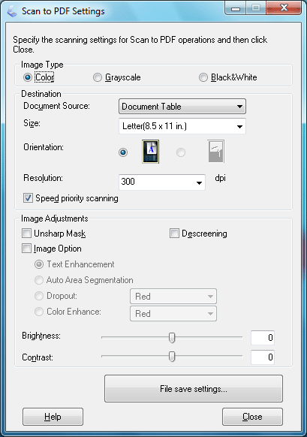Click the Contrast slider handle
The width and height of the screenshot is (307, 437).
tap(172, 357)
